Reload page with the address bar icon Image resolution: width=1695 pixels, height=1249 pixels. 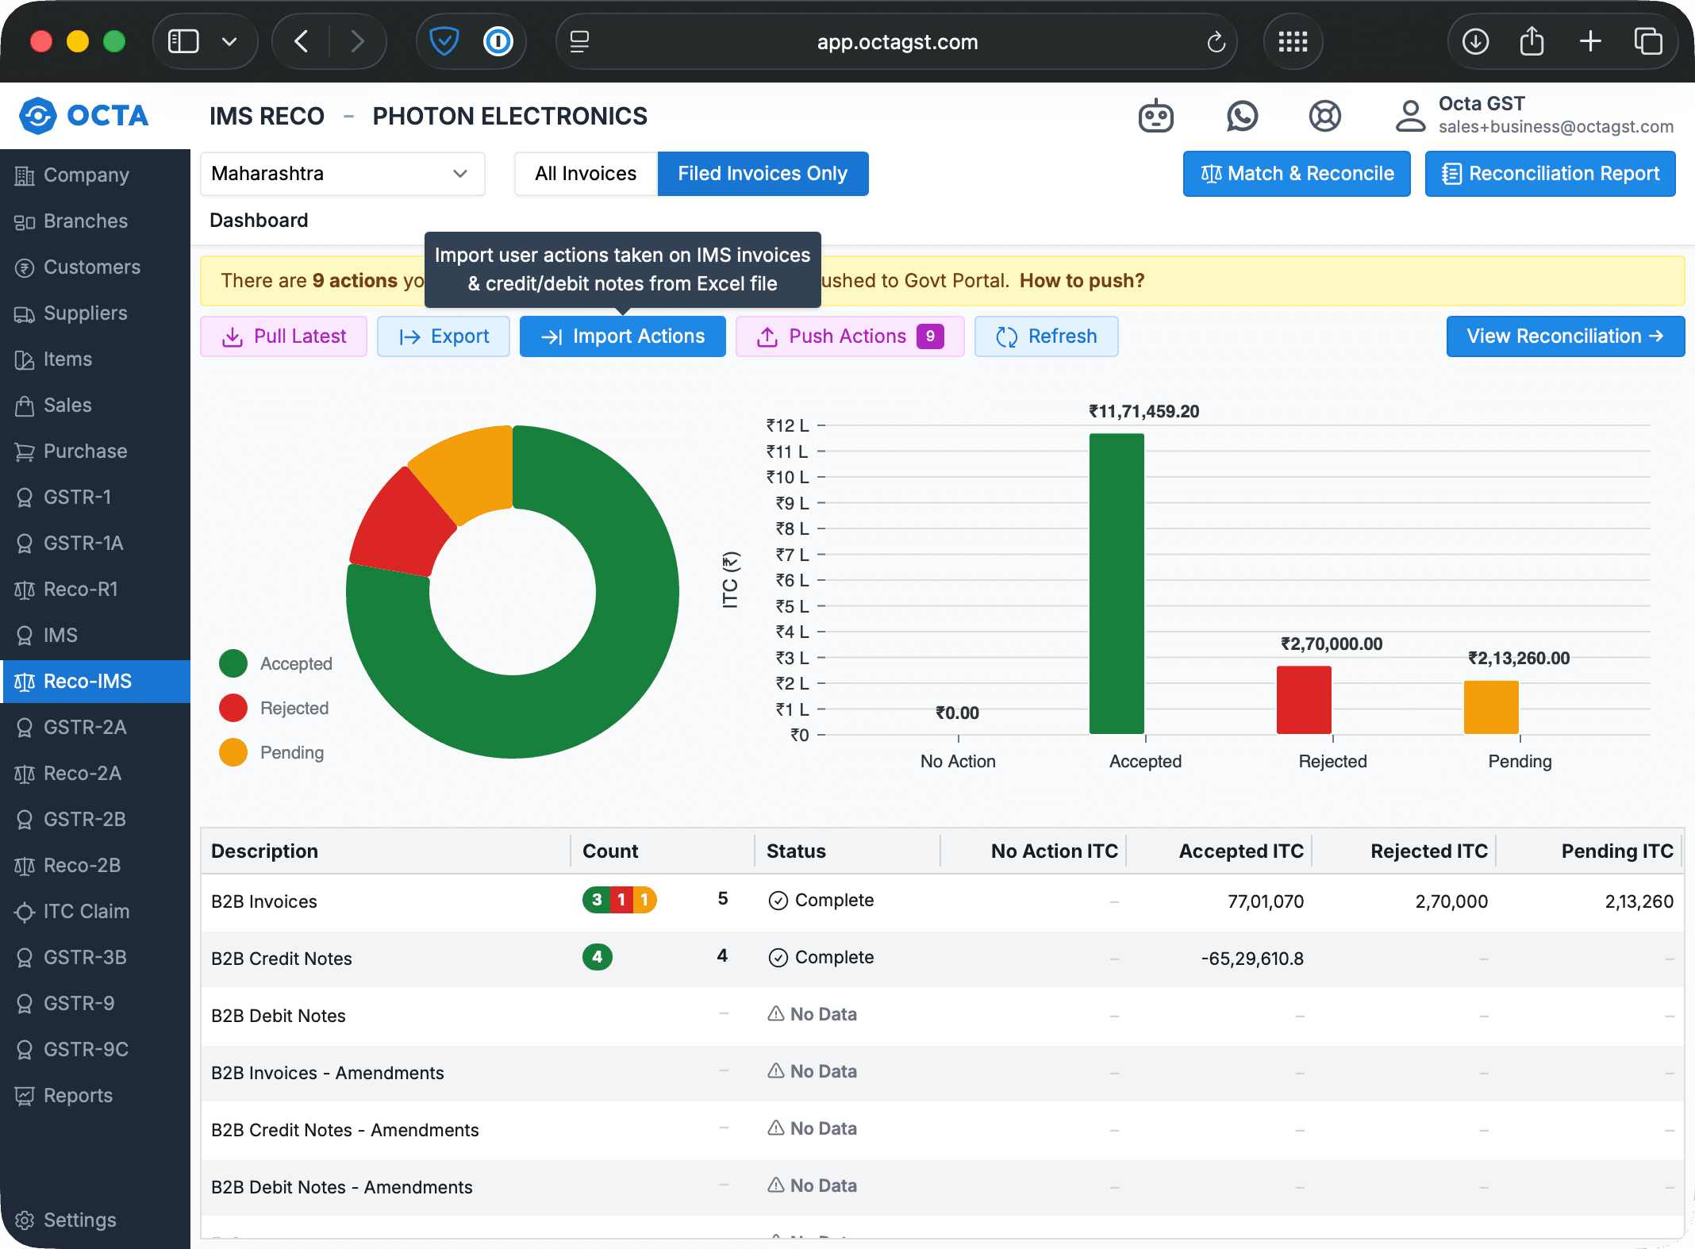(x=1216, y=42)
